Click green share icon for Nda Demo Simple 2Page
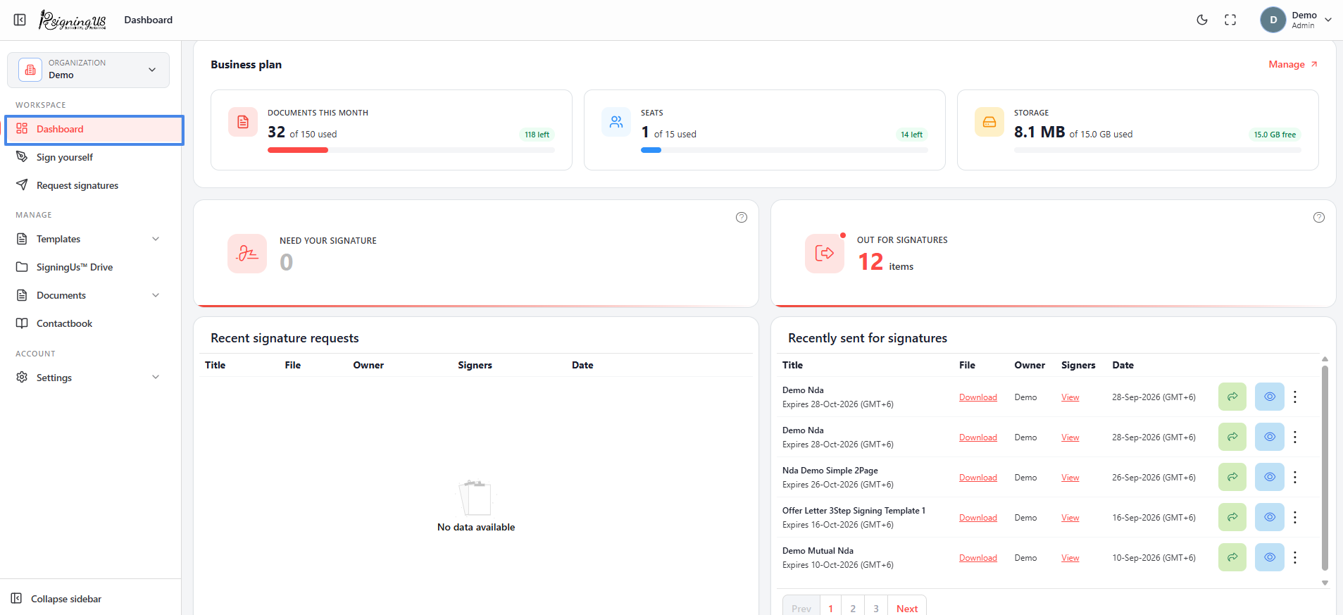This screenshot has height=615, width=1343. pyautogui.click(x=1232, y=477)
